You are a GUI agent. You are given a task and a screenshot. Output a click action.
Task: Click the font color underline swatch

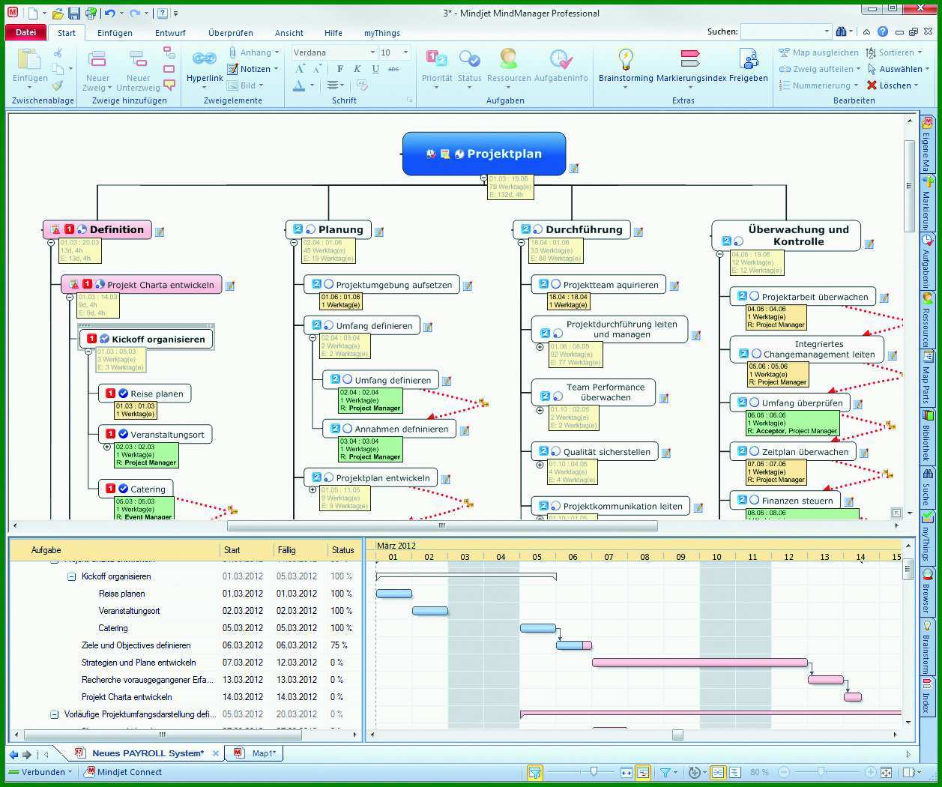pos(300,85)
